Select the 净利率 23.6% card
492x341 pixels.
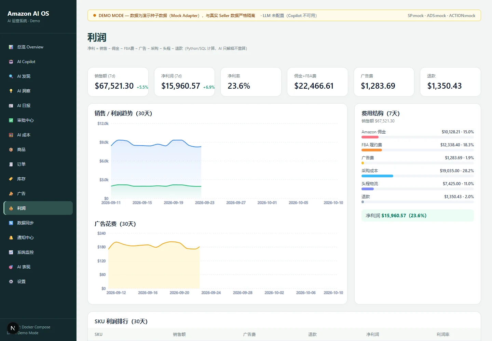[x=251, y=82]
